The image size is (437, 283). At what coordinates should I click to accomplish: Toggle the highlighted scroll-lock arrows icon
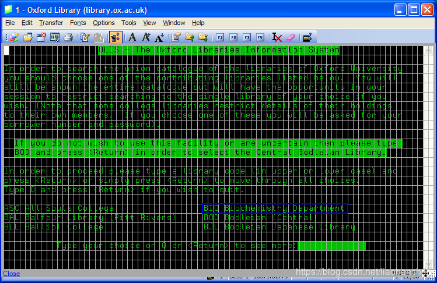(x=116, y=37)
